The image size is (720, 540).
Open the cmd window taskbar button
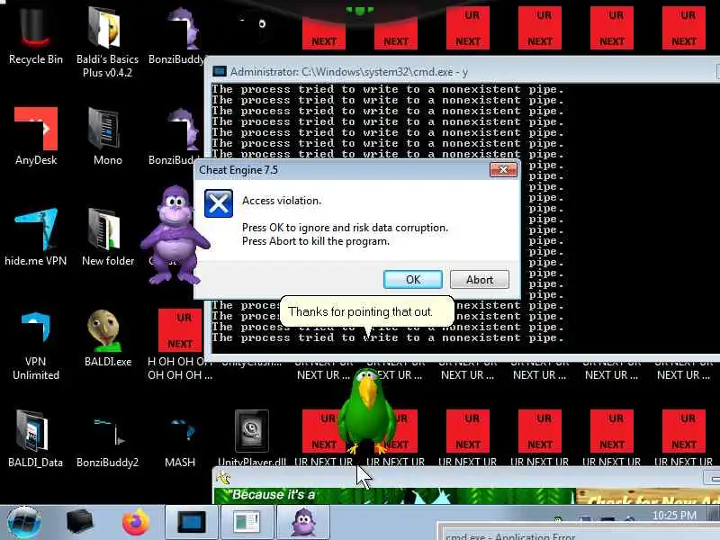(192, 523)
